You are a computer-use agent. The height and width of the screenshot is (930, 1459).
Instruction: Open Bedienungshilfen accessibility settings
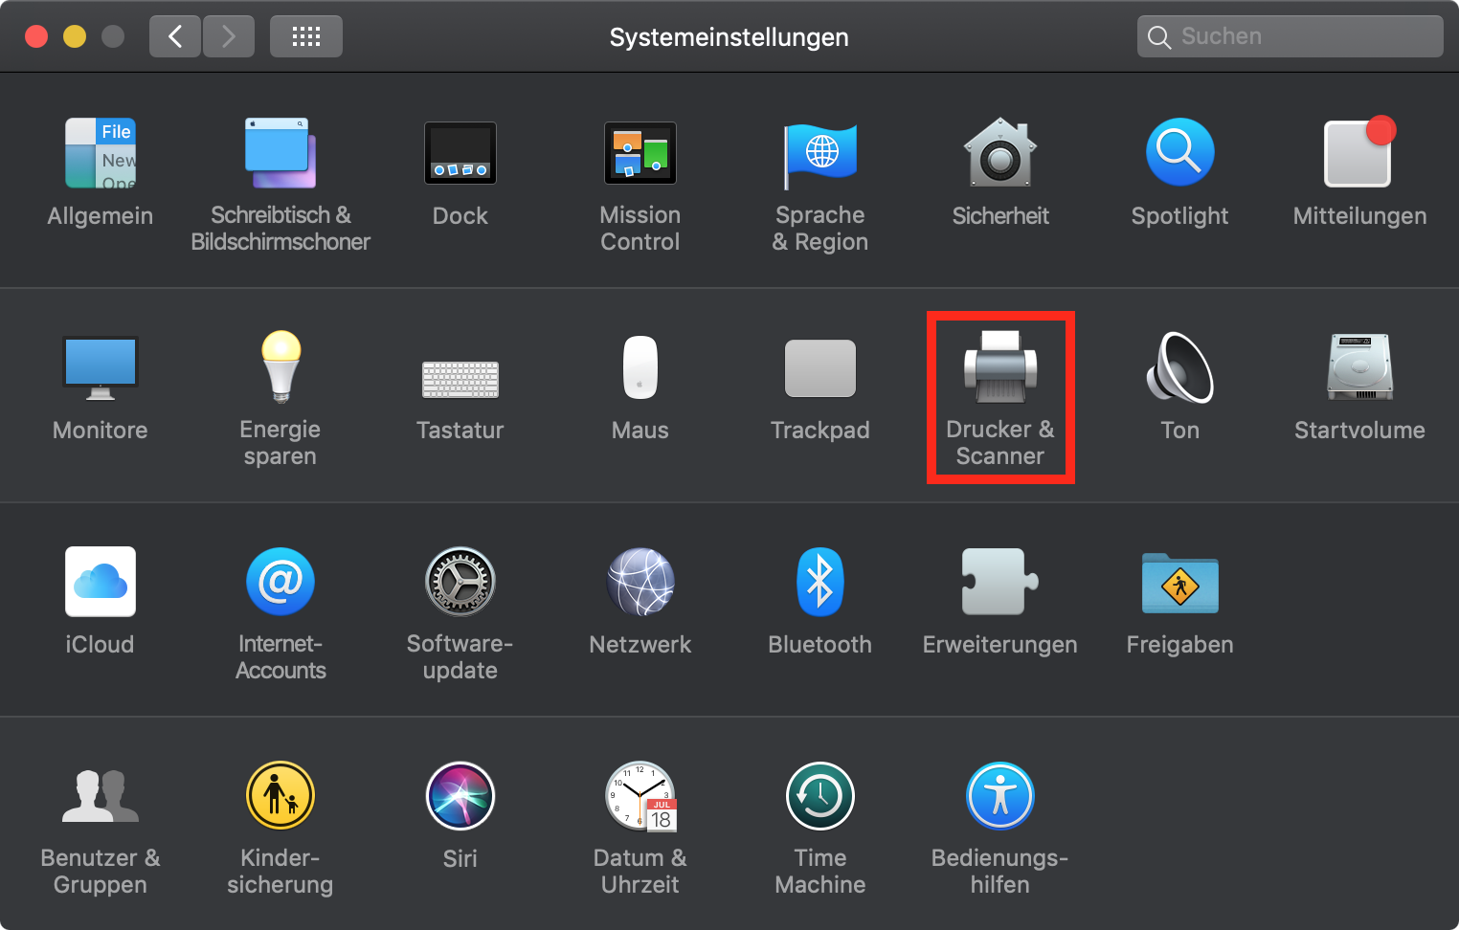click(x=1000, y=796)
